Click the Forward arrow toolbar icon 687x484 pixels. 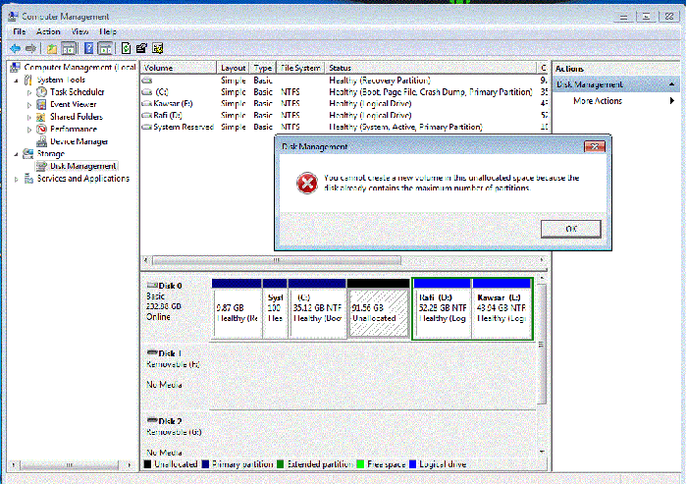[x=30, y=49]
